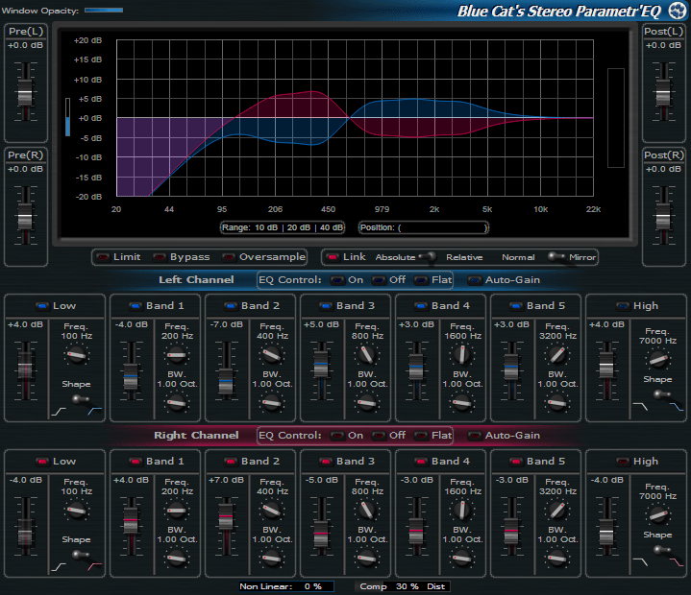Flip the Left High band Shape switch
Image resolution: width=691 pixels, height=595 pixels.
click(x=661, y=394)
